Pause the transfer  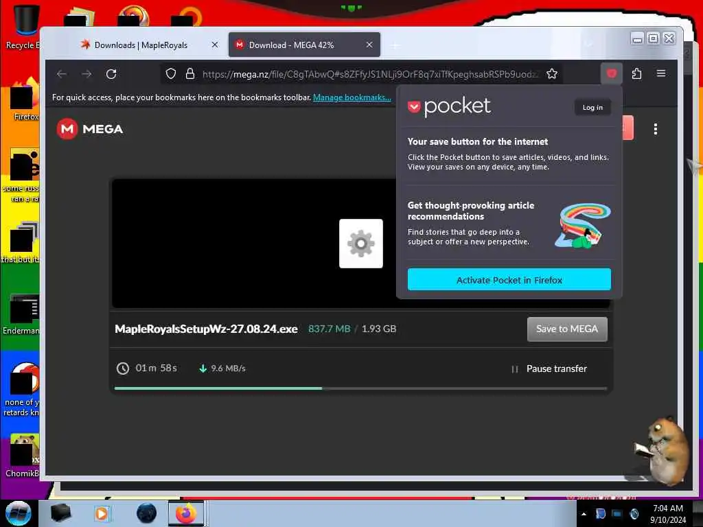click(x=549, y=368)
